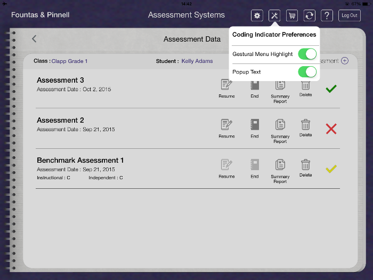This screenshot has height=280, width=373.
Task: Open Summary Report for Assessment 3
Action: [x=280, y=92]
